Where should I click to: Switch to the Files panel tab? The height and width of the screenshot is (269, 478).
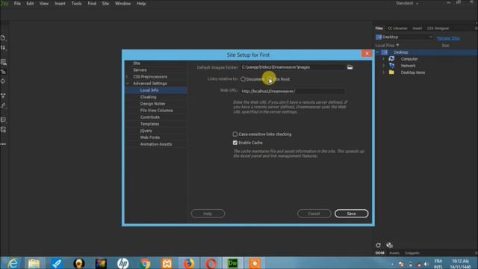pos(379,28)
